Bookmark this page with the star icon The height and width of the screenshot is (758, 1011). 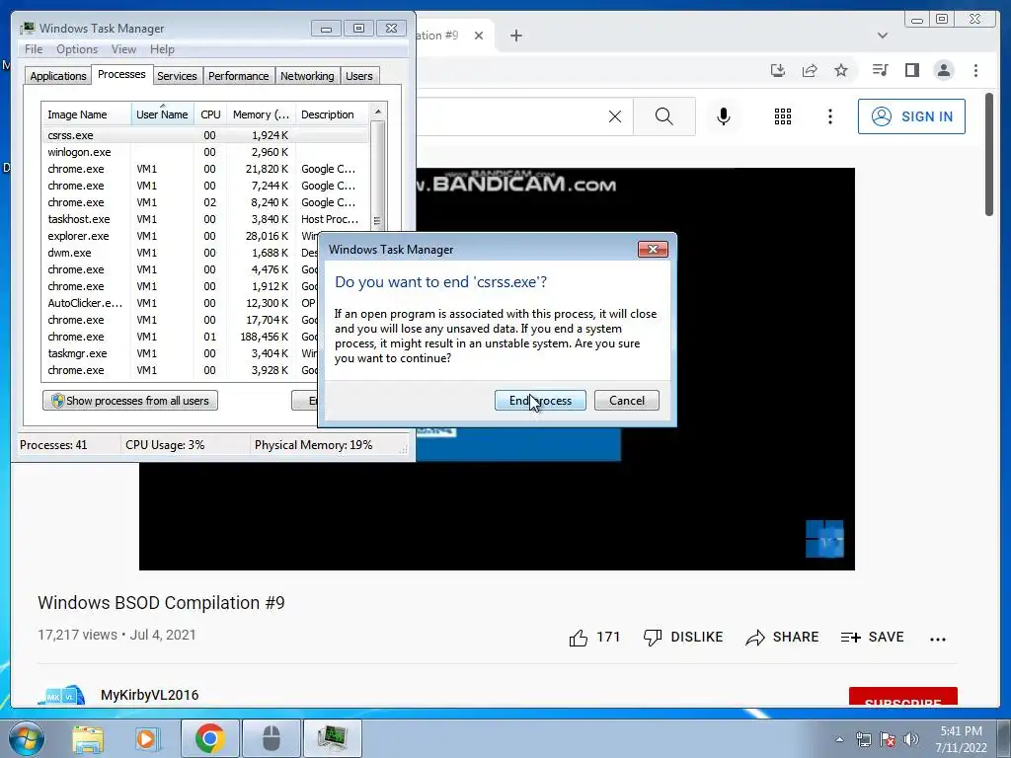click(x=841, y=70)
